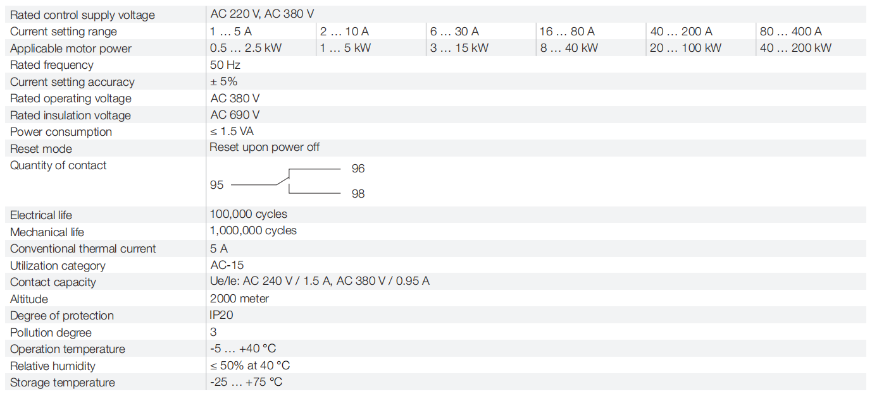
Task: Click terminal number 95 in the diagram
Action: tap(217, 185)
